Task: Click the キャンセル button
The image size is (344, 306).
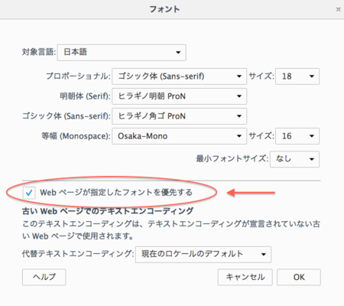Action: click(245, 277)
